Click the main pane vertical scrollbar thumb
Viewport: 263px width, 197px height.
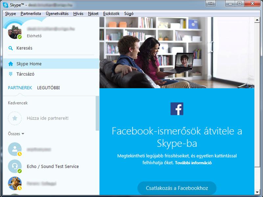257,95
